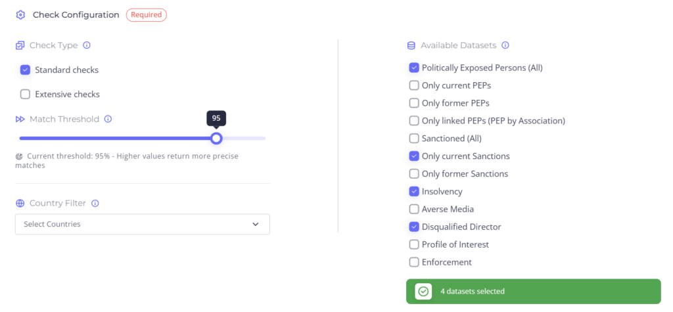Click the info icon beside Match Threshold
Viewport: 673px width, 312px height.
(108, 120)
